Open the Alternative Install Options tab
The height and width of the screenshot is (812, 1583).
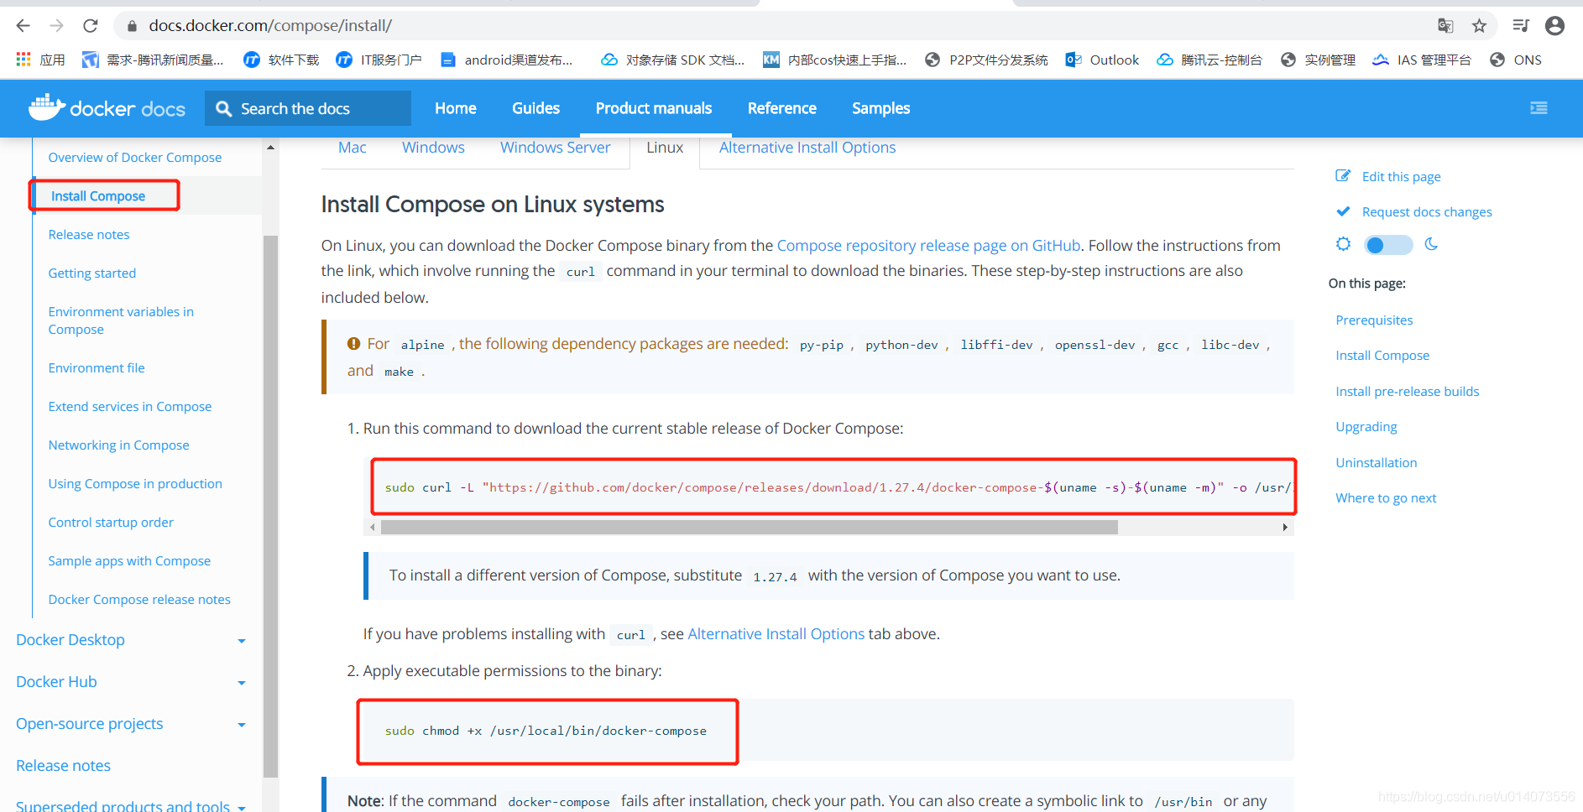[807, 148]
